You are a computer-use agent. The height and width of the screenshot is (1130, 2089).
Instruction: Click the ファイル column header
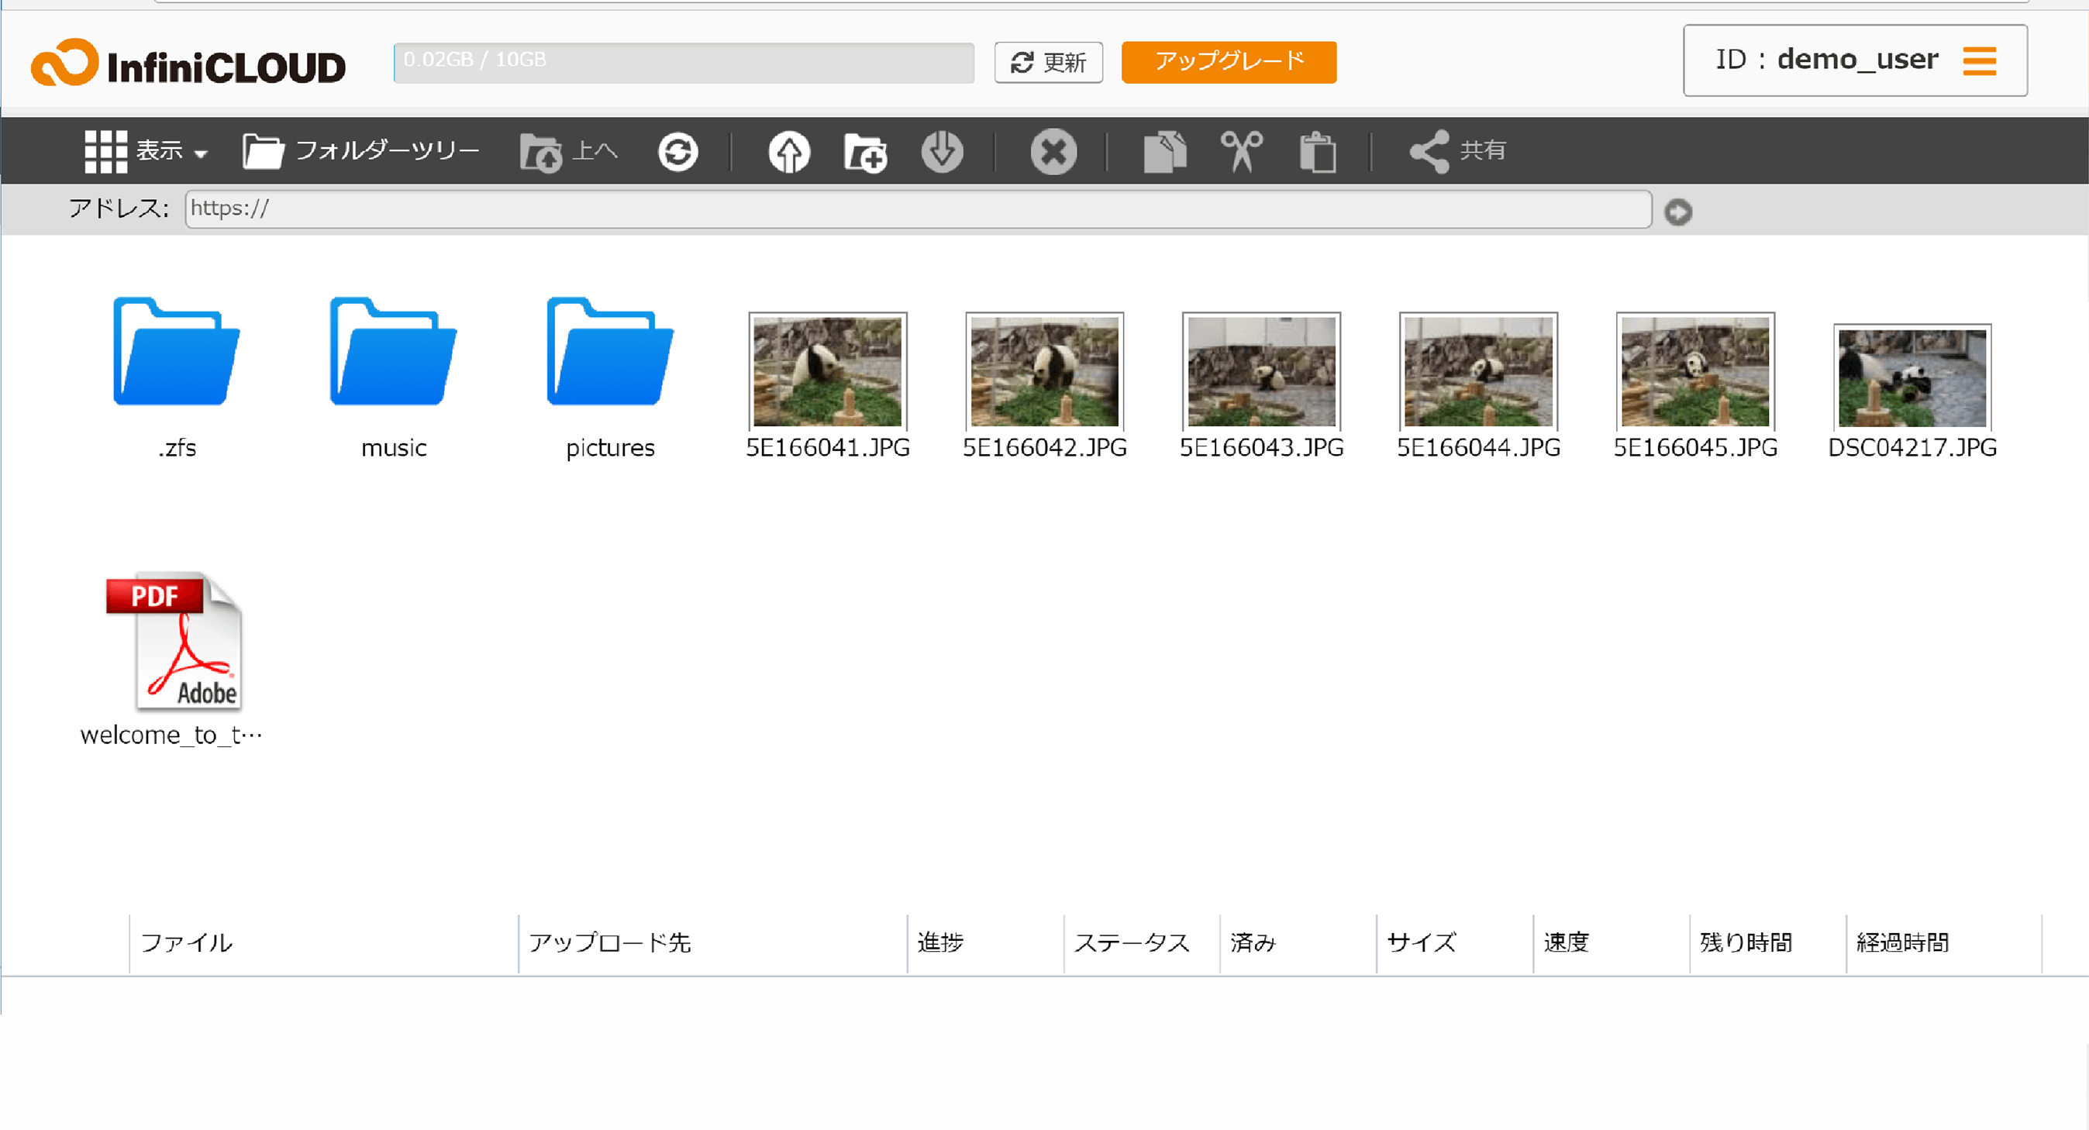(322, 942)
